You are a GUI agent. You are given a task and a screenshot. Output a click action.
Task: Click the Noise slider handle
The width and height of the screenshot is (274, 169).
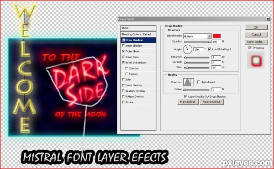pyautogui.click(x=184, y=90)
